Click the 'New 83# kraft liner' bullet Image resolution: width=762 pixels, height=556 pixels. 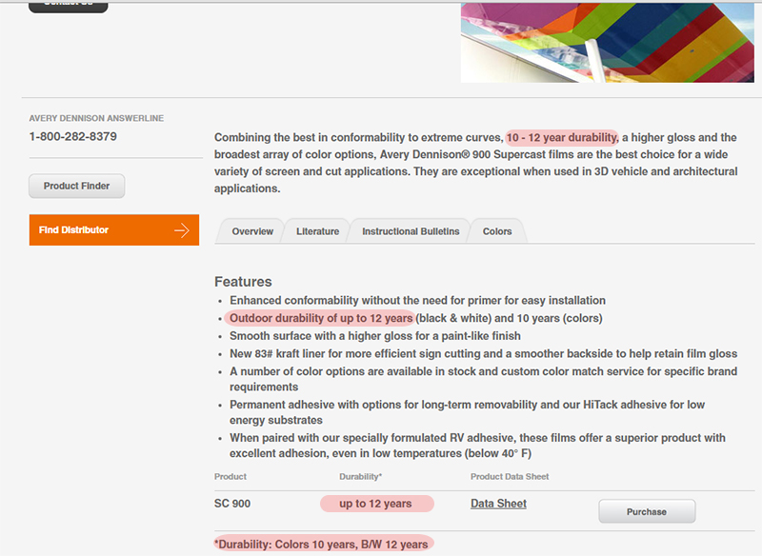click(x=483, y=353)
